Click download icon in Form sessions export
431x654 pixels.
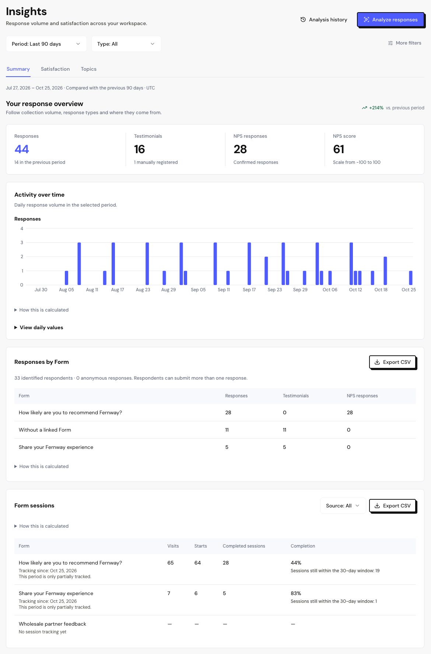tap(377, 506)
